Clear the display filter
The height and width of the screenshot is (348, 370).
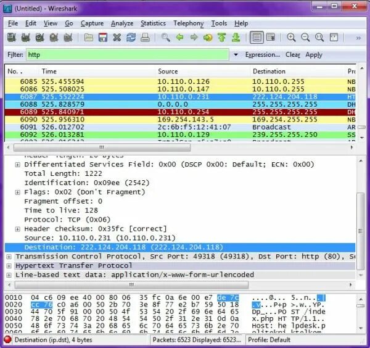[x=293, y=55]
